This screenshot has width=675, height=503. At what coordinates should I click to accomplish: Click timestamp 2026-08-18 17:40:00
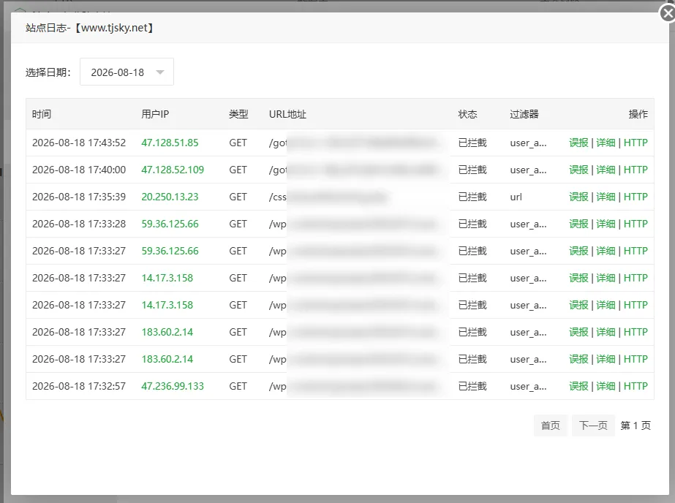click(79, 170)
